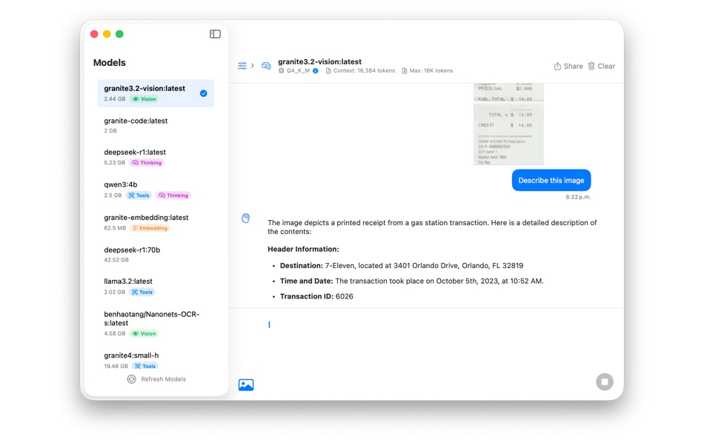Open the Models panel header

tap(111, 62)
